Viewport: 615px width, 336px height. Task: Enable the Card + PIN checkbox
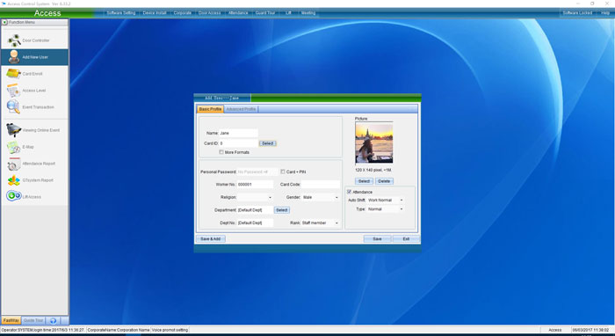[283, 172]
